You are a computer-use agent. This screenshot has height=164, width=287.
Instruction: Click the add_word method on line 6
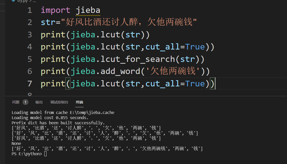pyautogui.click(x=121, y=71)
